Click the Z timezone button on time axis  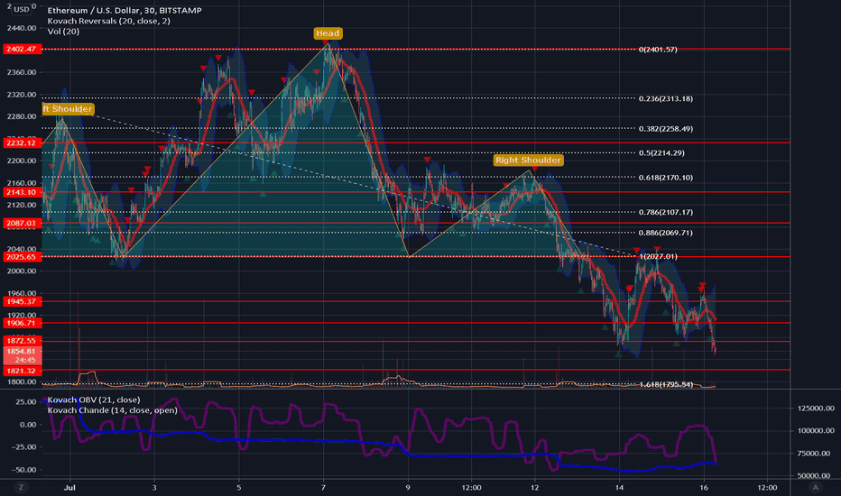click(22, 487)
